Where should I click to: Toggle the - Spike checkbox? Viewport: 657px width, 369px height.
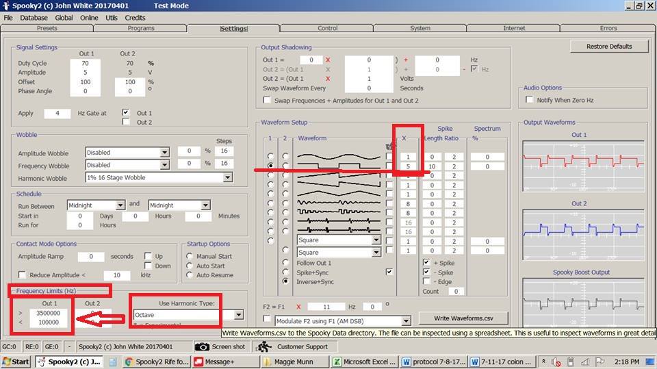(x=426, y=272)
